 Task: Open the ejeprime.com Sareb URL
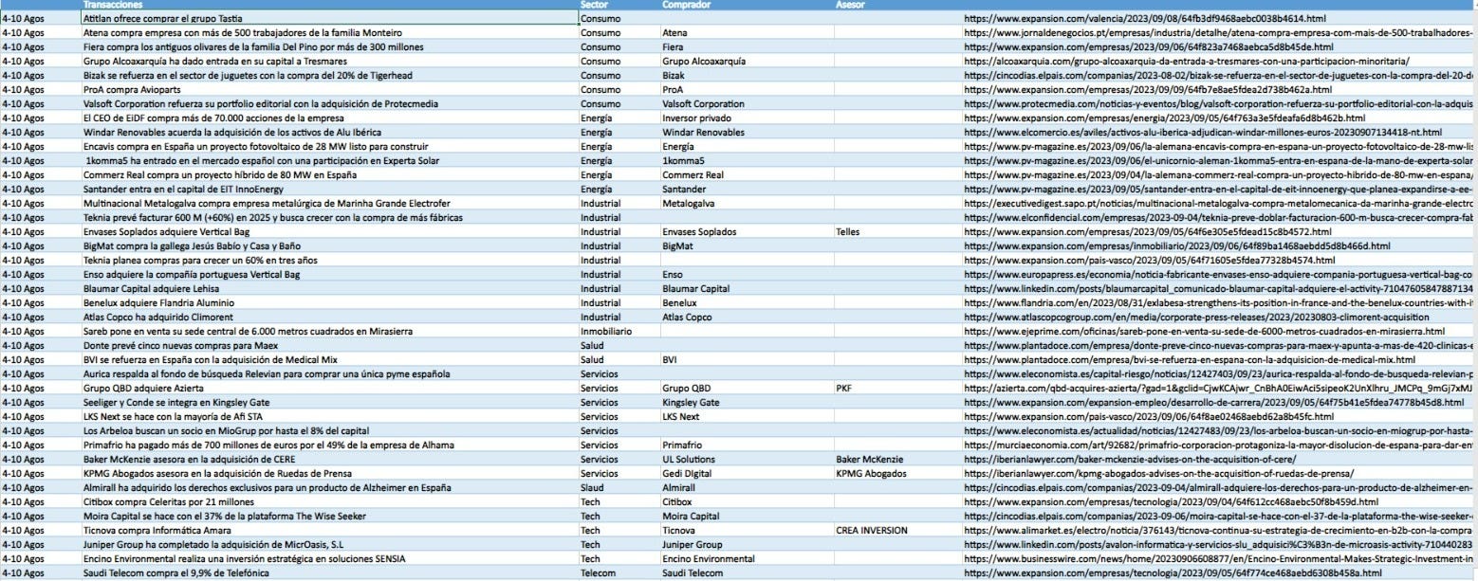click(1204, 331)
